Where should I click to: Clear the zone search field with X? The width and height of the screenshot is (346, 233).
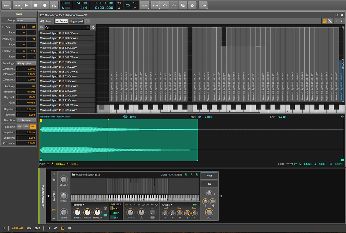[88, 27]
